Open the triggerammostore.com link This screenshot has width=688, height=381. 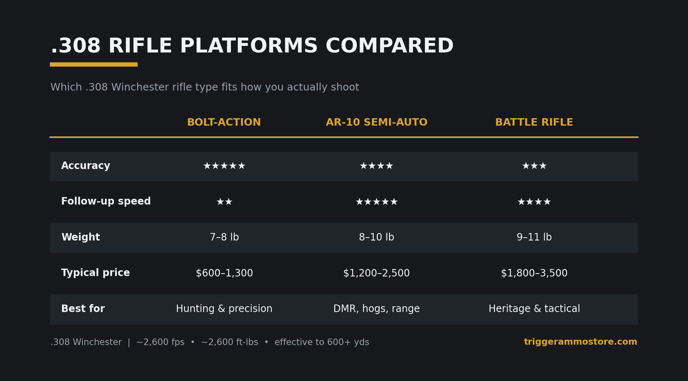[581, 342]
